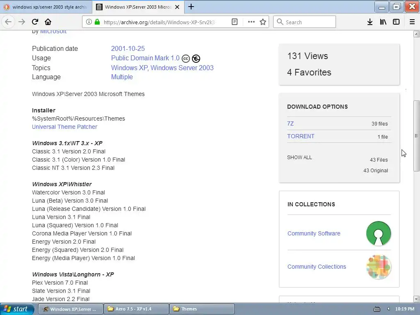Close the Windows XP\Server 2003 tab

(x=177, y=7)
